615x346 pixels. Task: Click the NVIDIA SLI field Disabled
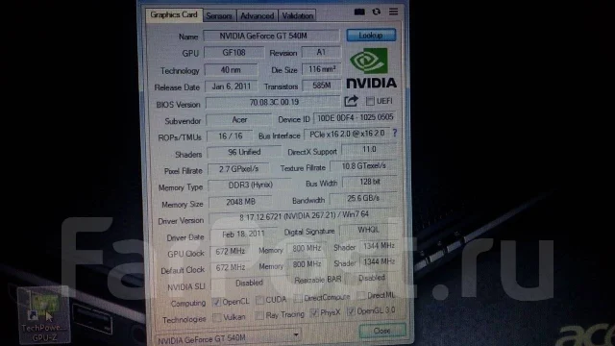click(249, 284)
